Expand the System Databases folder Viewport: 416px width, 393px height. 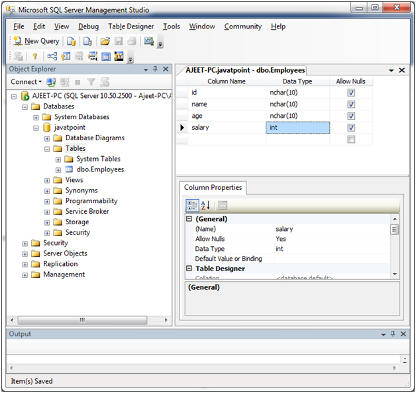(x=36, y=117)
